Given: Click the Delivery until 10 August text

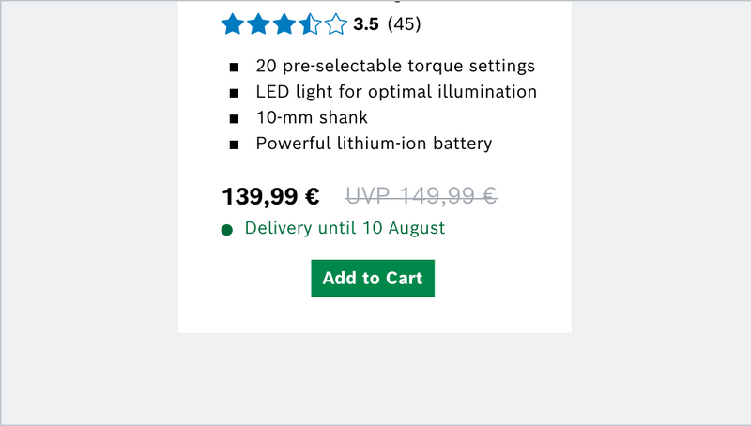Looking at the screenshot, I should [x=345, y=228].
